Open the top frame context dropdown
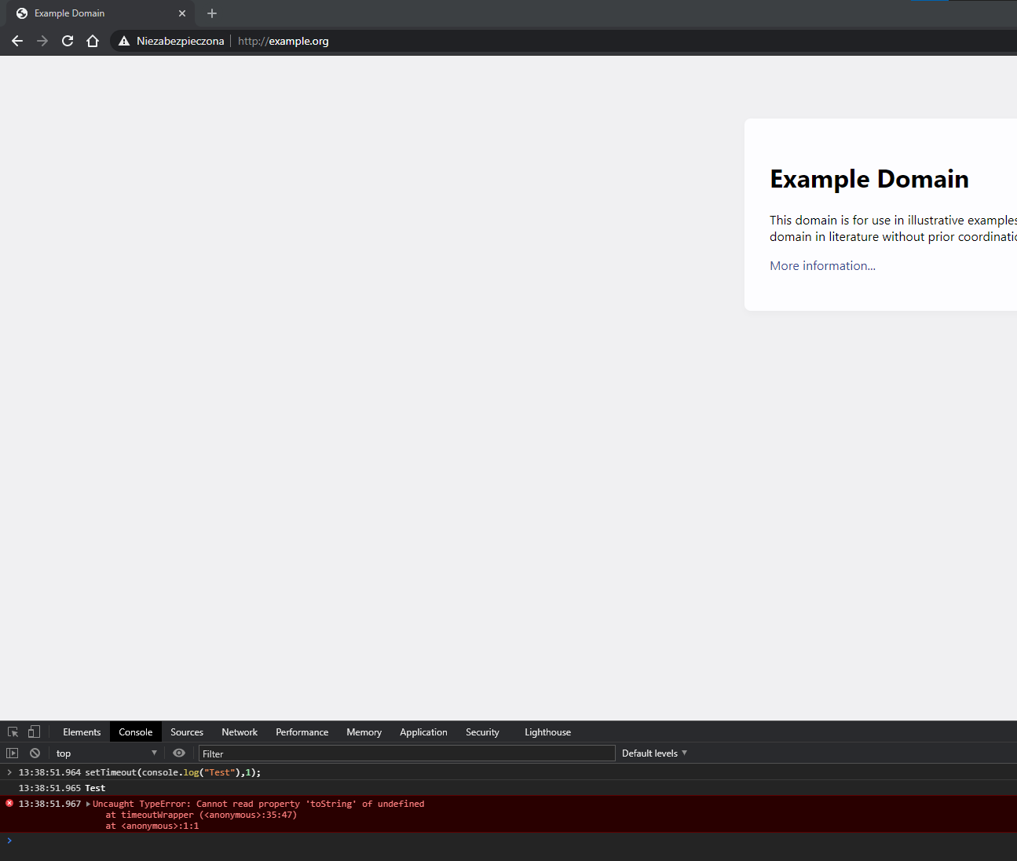1017x861 pixels. [104, 753]
